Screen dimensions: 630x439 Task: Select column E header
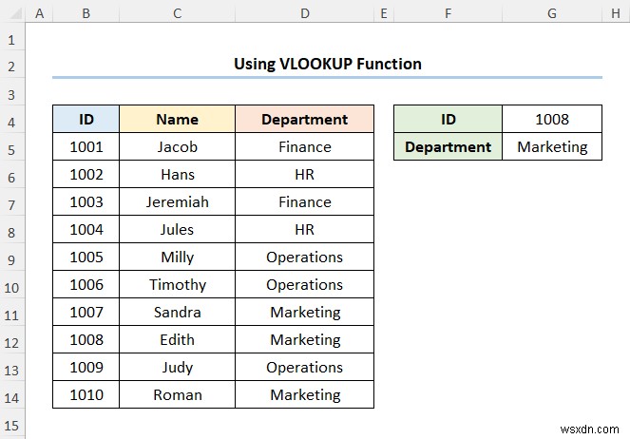click(384, 13)
